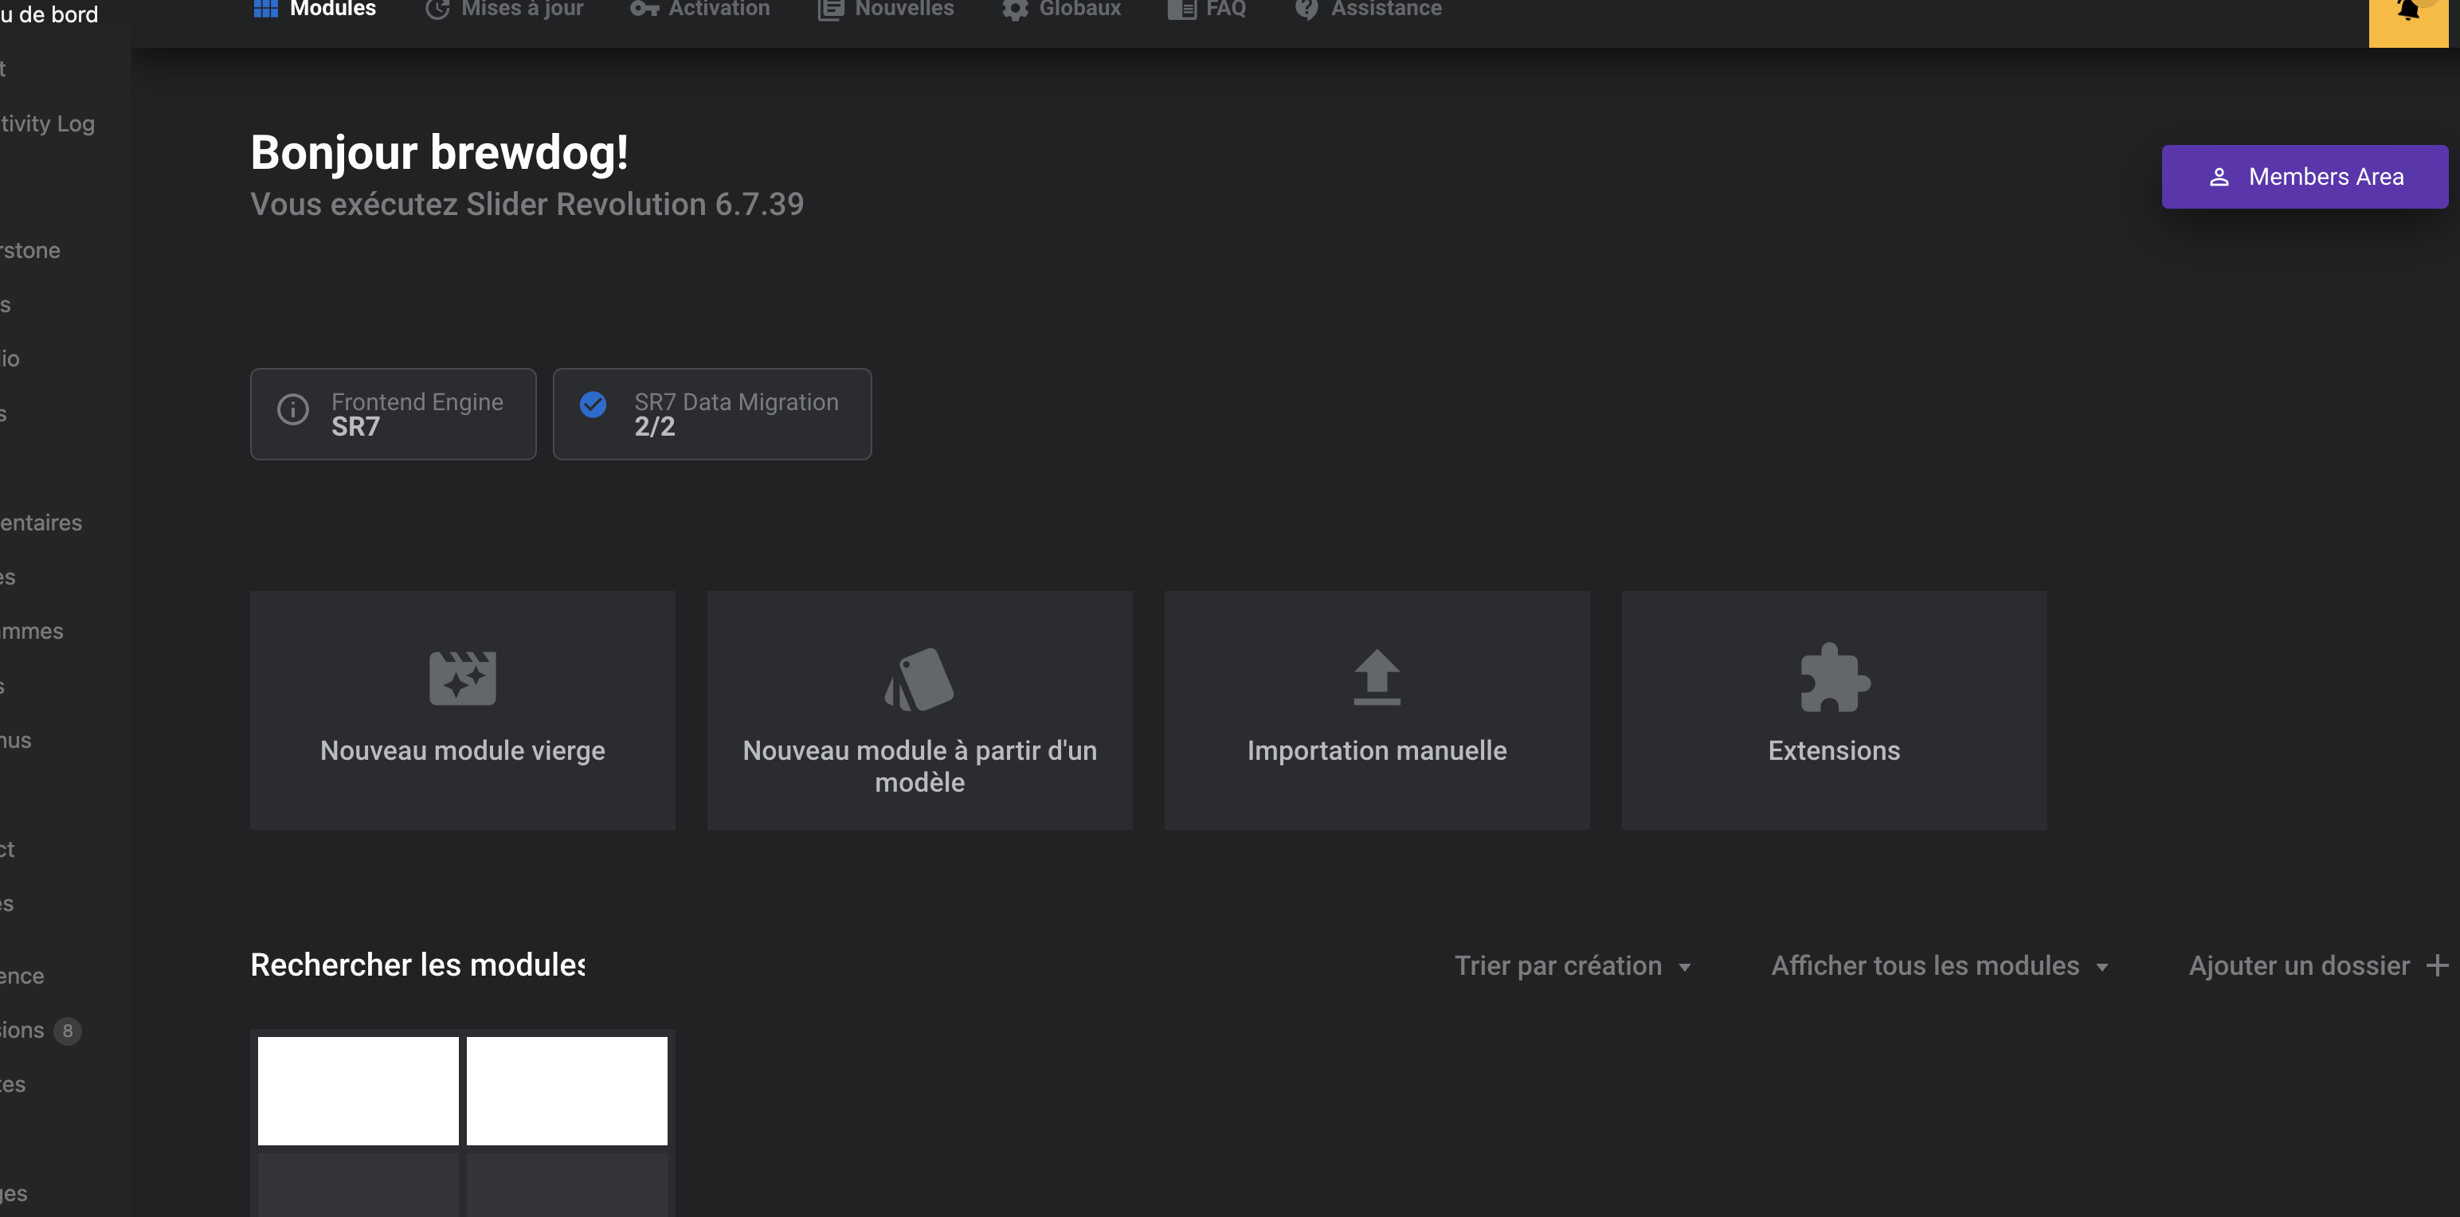
Task: Select the first white module thumbnail
Action: 358,1091
